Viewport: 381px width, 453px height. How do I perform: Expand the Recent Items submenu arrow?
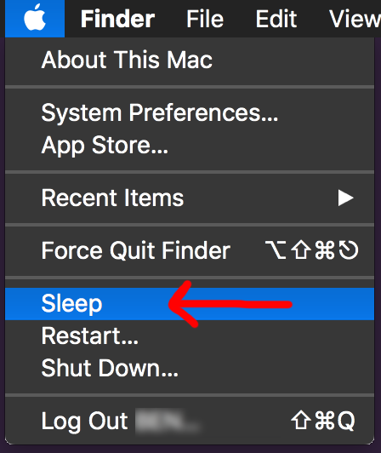coord(345,198)
